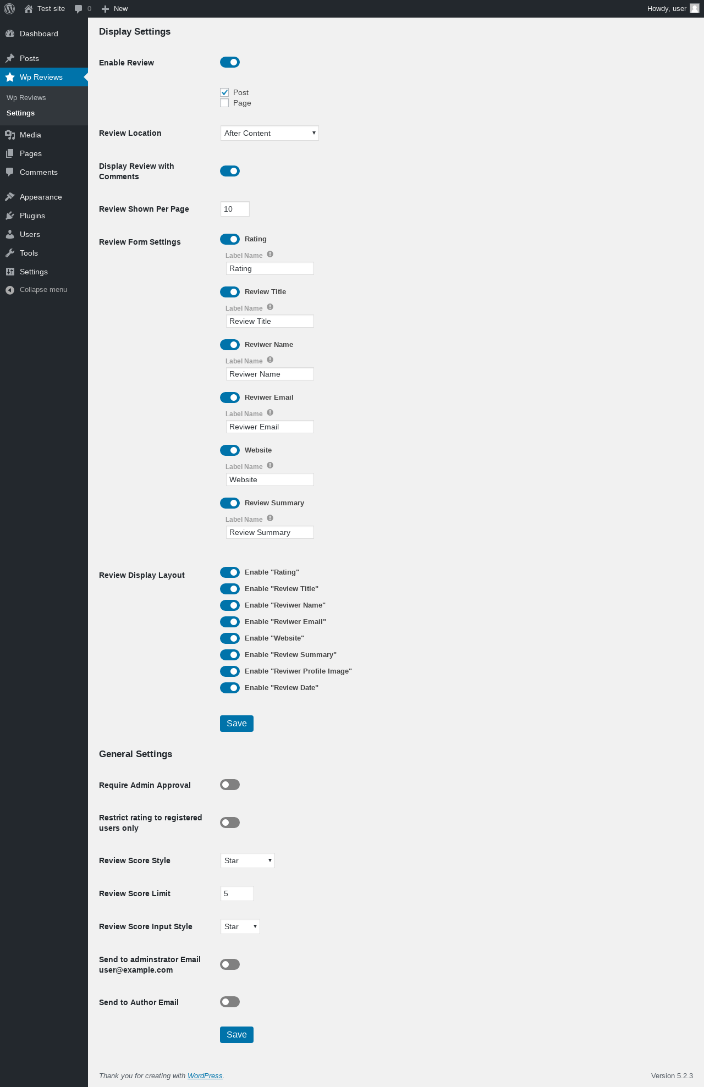The height and width of the screenshot is (1087, 704).
Task: Open the comments bubble icon in admin bar
Action: (78, 9)
